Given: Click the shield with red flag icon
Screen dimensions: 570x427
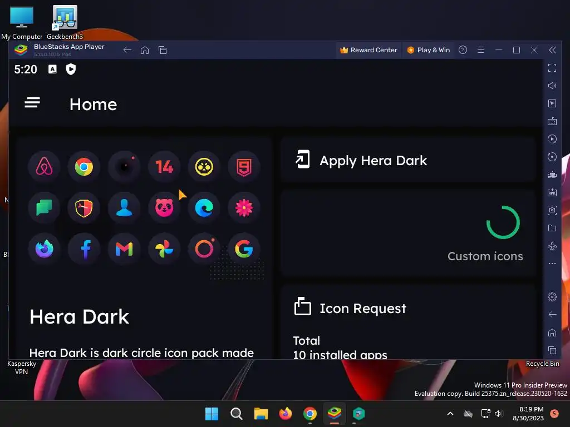Looking at the screenshot, I should [x=84, y=208].
